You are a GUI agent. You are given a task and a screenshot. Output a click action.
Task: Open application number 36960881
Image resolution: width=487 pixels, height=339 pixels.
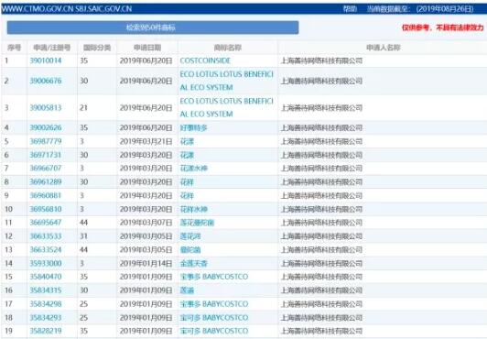tap(46, 195)
